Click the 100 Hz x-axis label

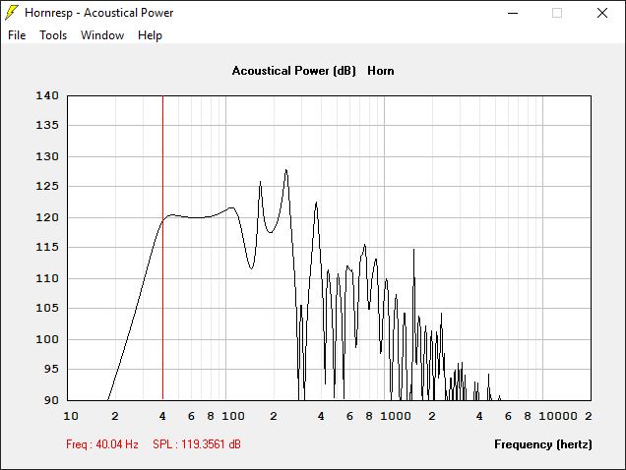(x=233, y=416)
